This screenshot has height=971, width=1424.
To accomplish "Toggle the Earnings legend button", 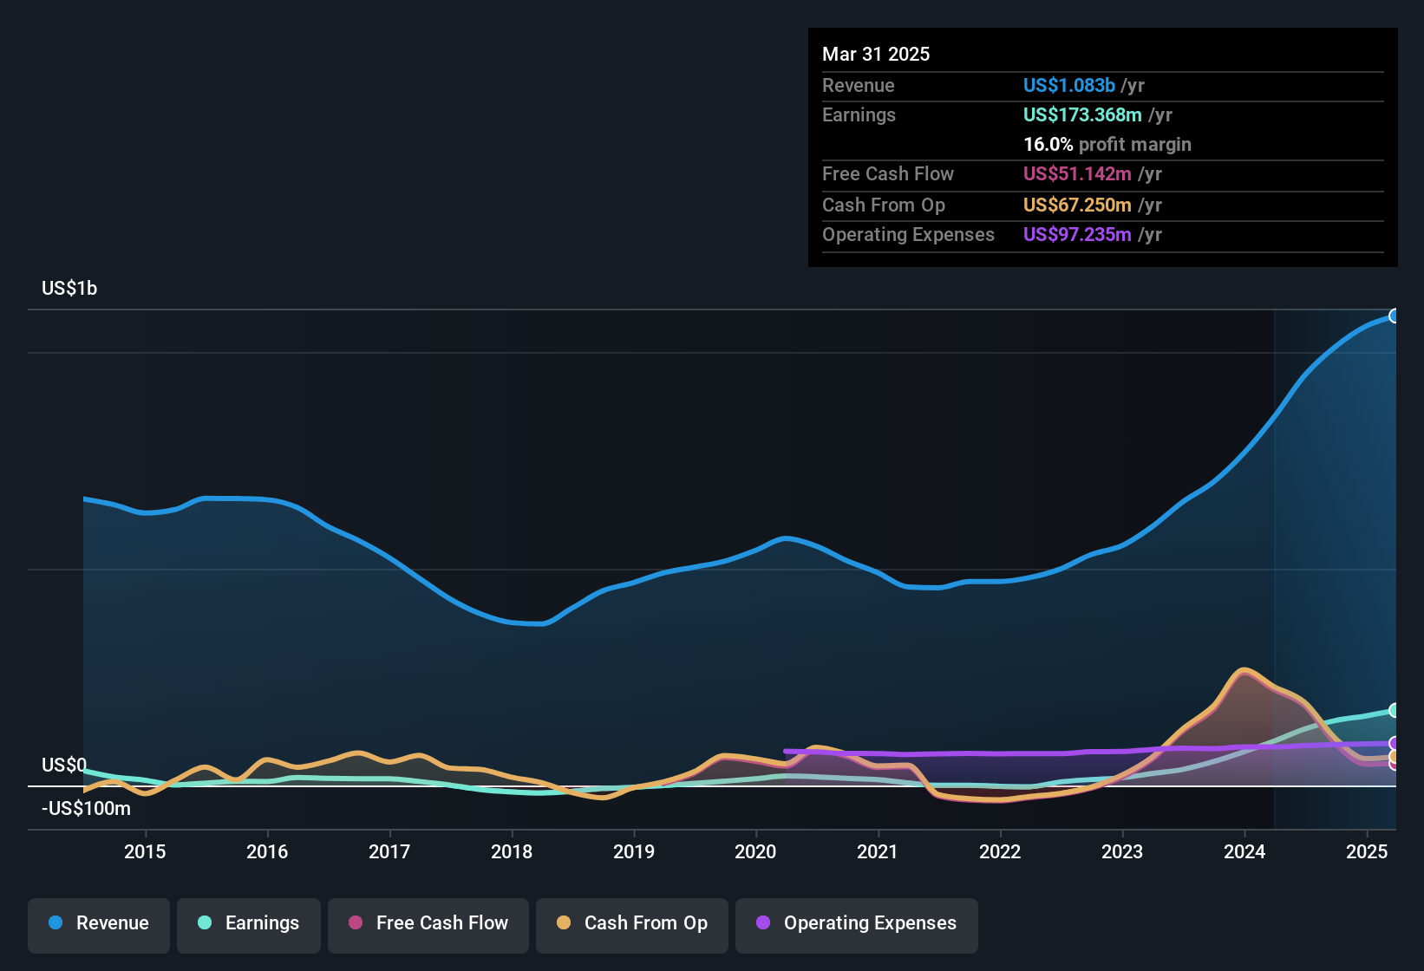I will [249, 925].
